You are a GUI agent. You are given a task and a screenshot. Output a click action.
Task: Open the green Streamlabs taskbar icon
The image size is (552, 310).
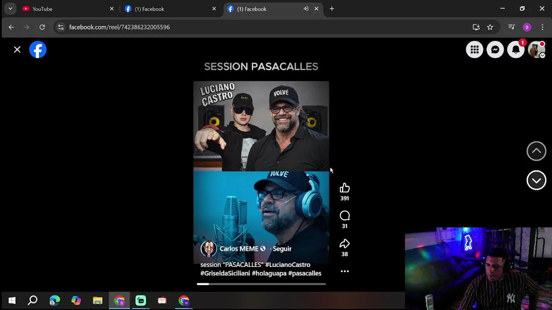141,301
